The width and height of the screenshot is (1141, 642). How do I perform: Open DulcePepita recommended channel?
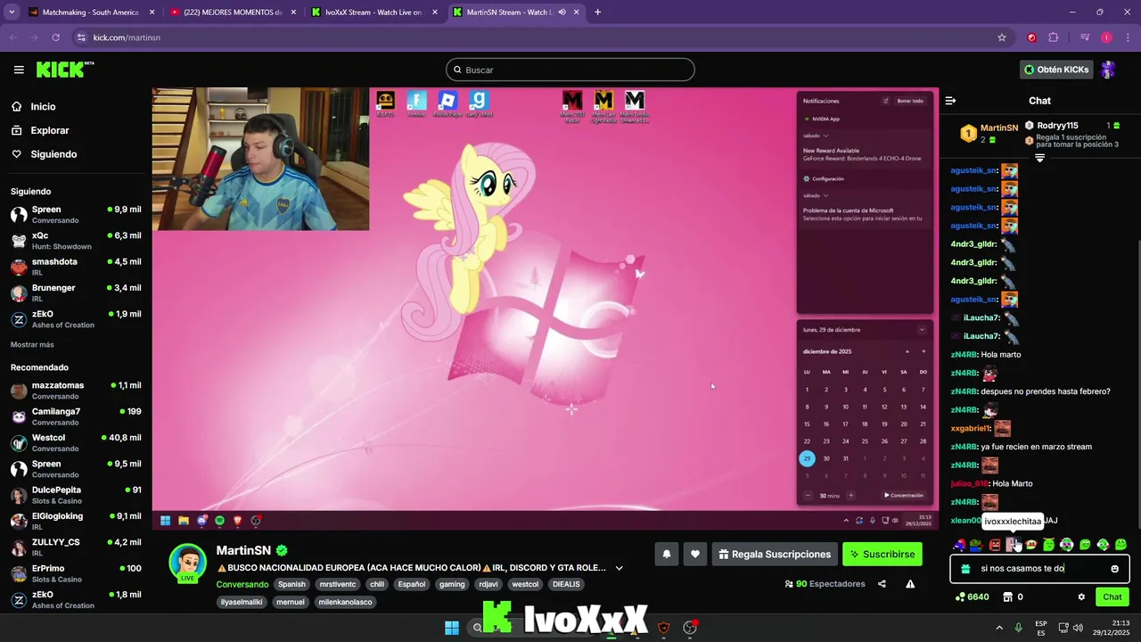point(76,495)
